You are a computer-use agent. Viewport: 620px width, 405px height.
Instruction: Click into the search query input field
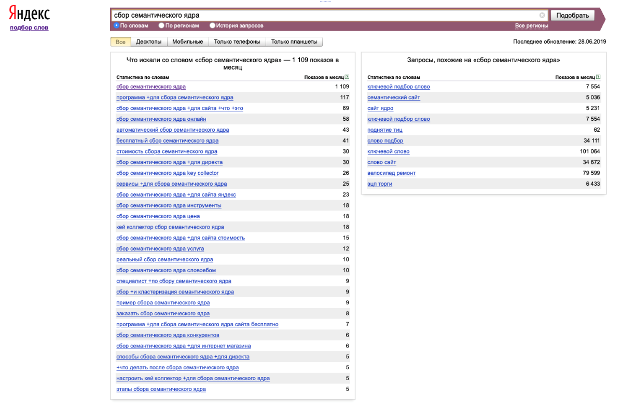coord(322,16)
